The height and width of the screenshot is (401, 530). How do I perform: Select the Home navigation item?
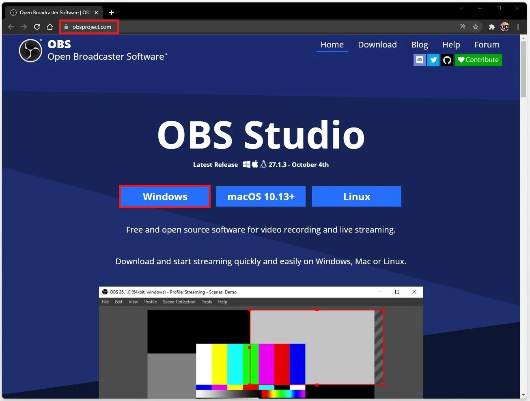(x=332, y=45)
